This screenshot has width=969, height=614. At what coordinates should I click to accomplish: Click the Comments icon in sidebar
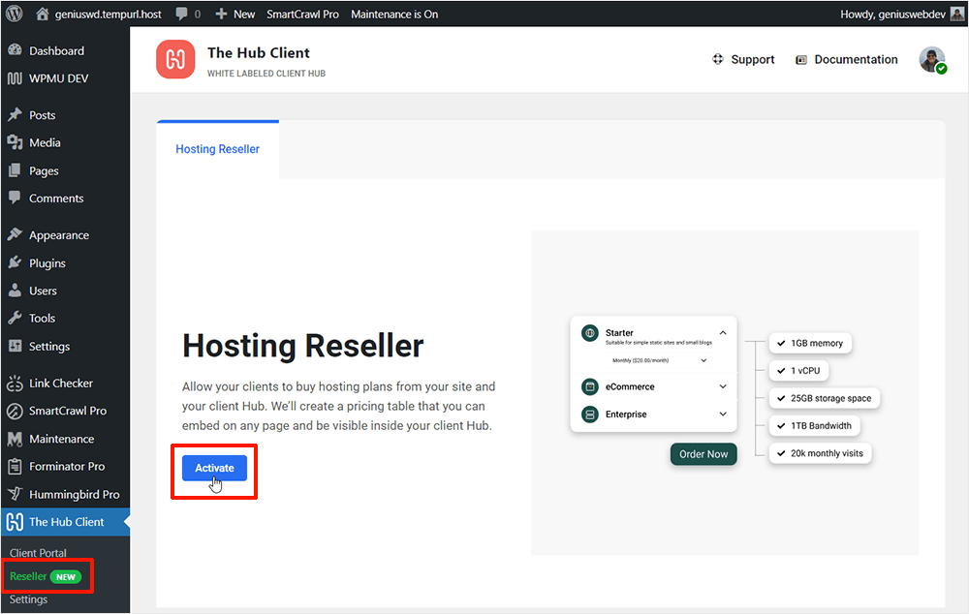coord(15,198)
